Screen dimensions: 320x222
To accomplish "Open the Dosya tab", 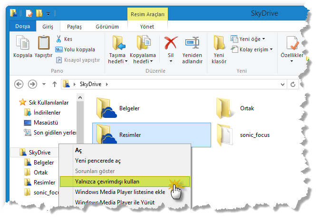I will [x=23, y=26].
